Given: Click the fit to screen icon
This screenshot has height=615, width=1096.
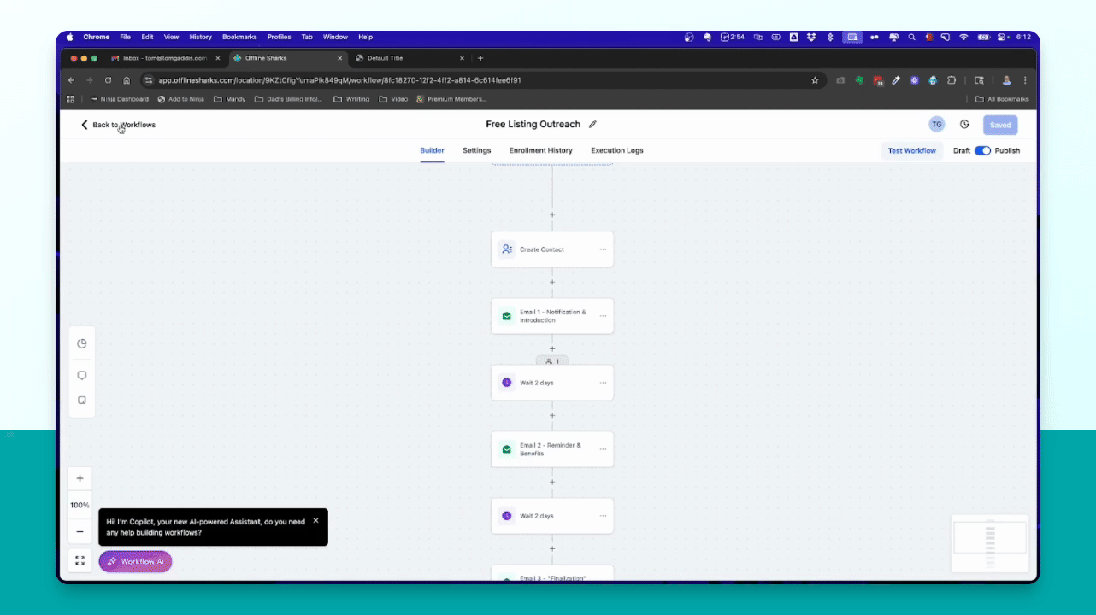Looking at the screenshot, I should tap(80, 561).
